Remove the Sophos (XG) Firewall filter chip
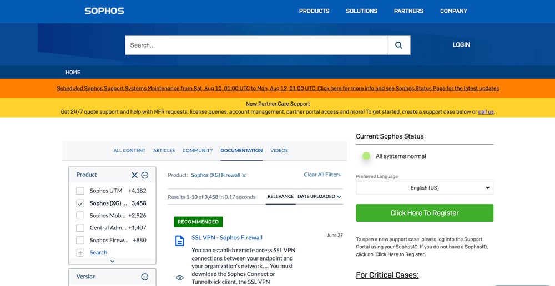555x286 pixels. (x=244, y=176)
